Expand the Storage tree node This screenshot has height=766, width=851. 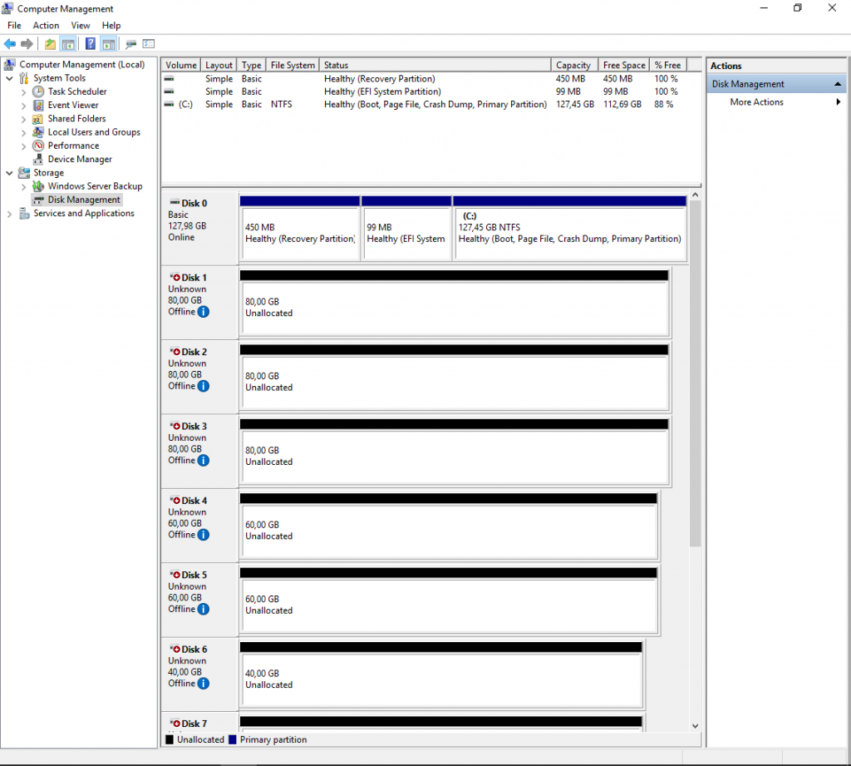click(x=8, y=172)
